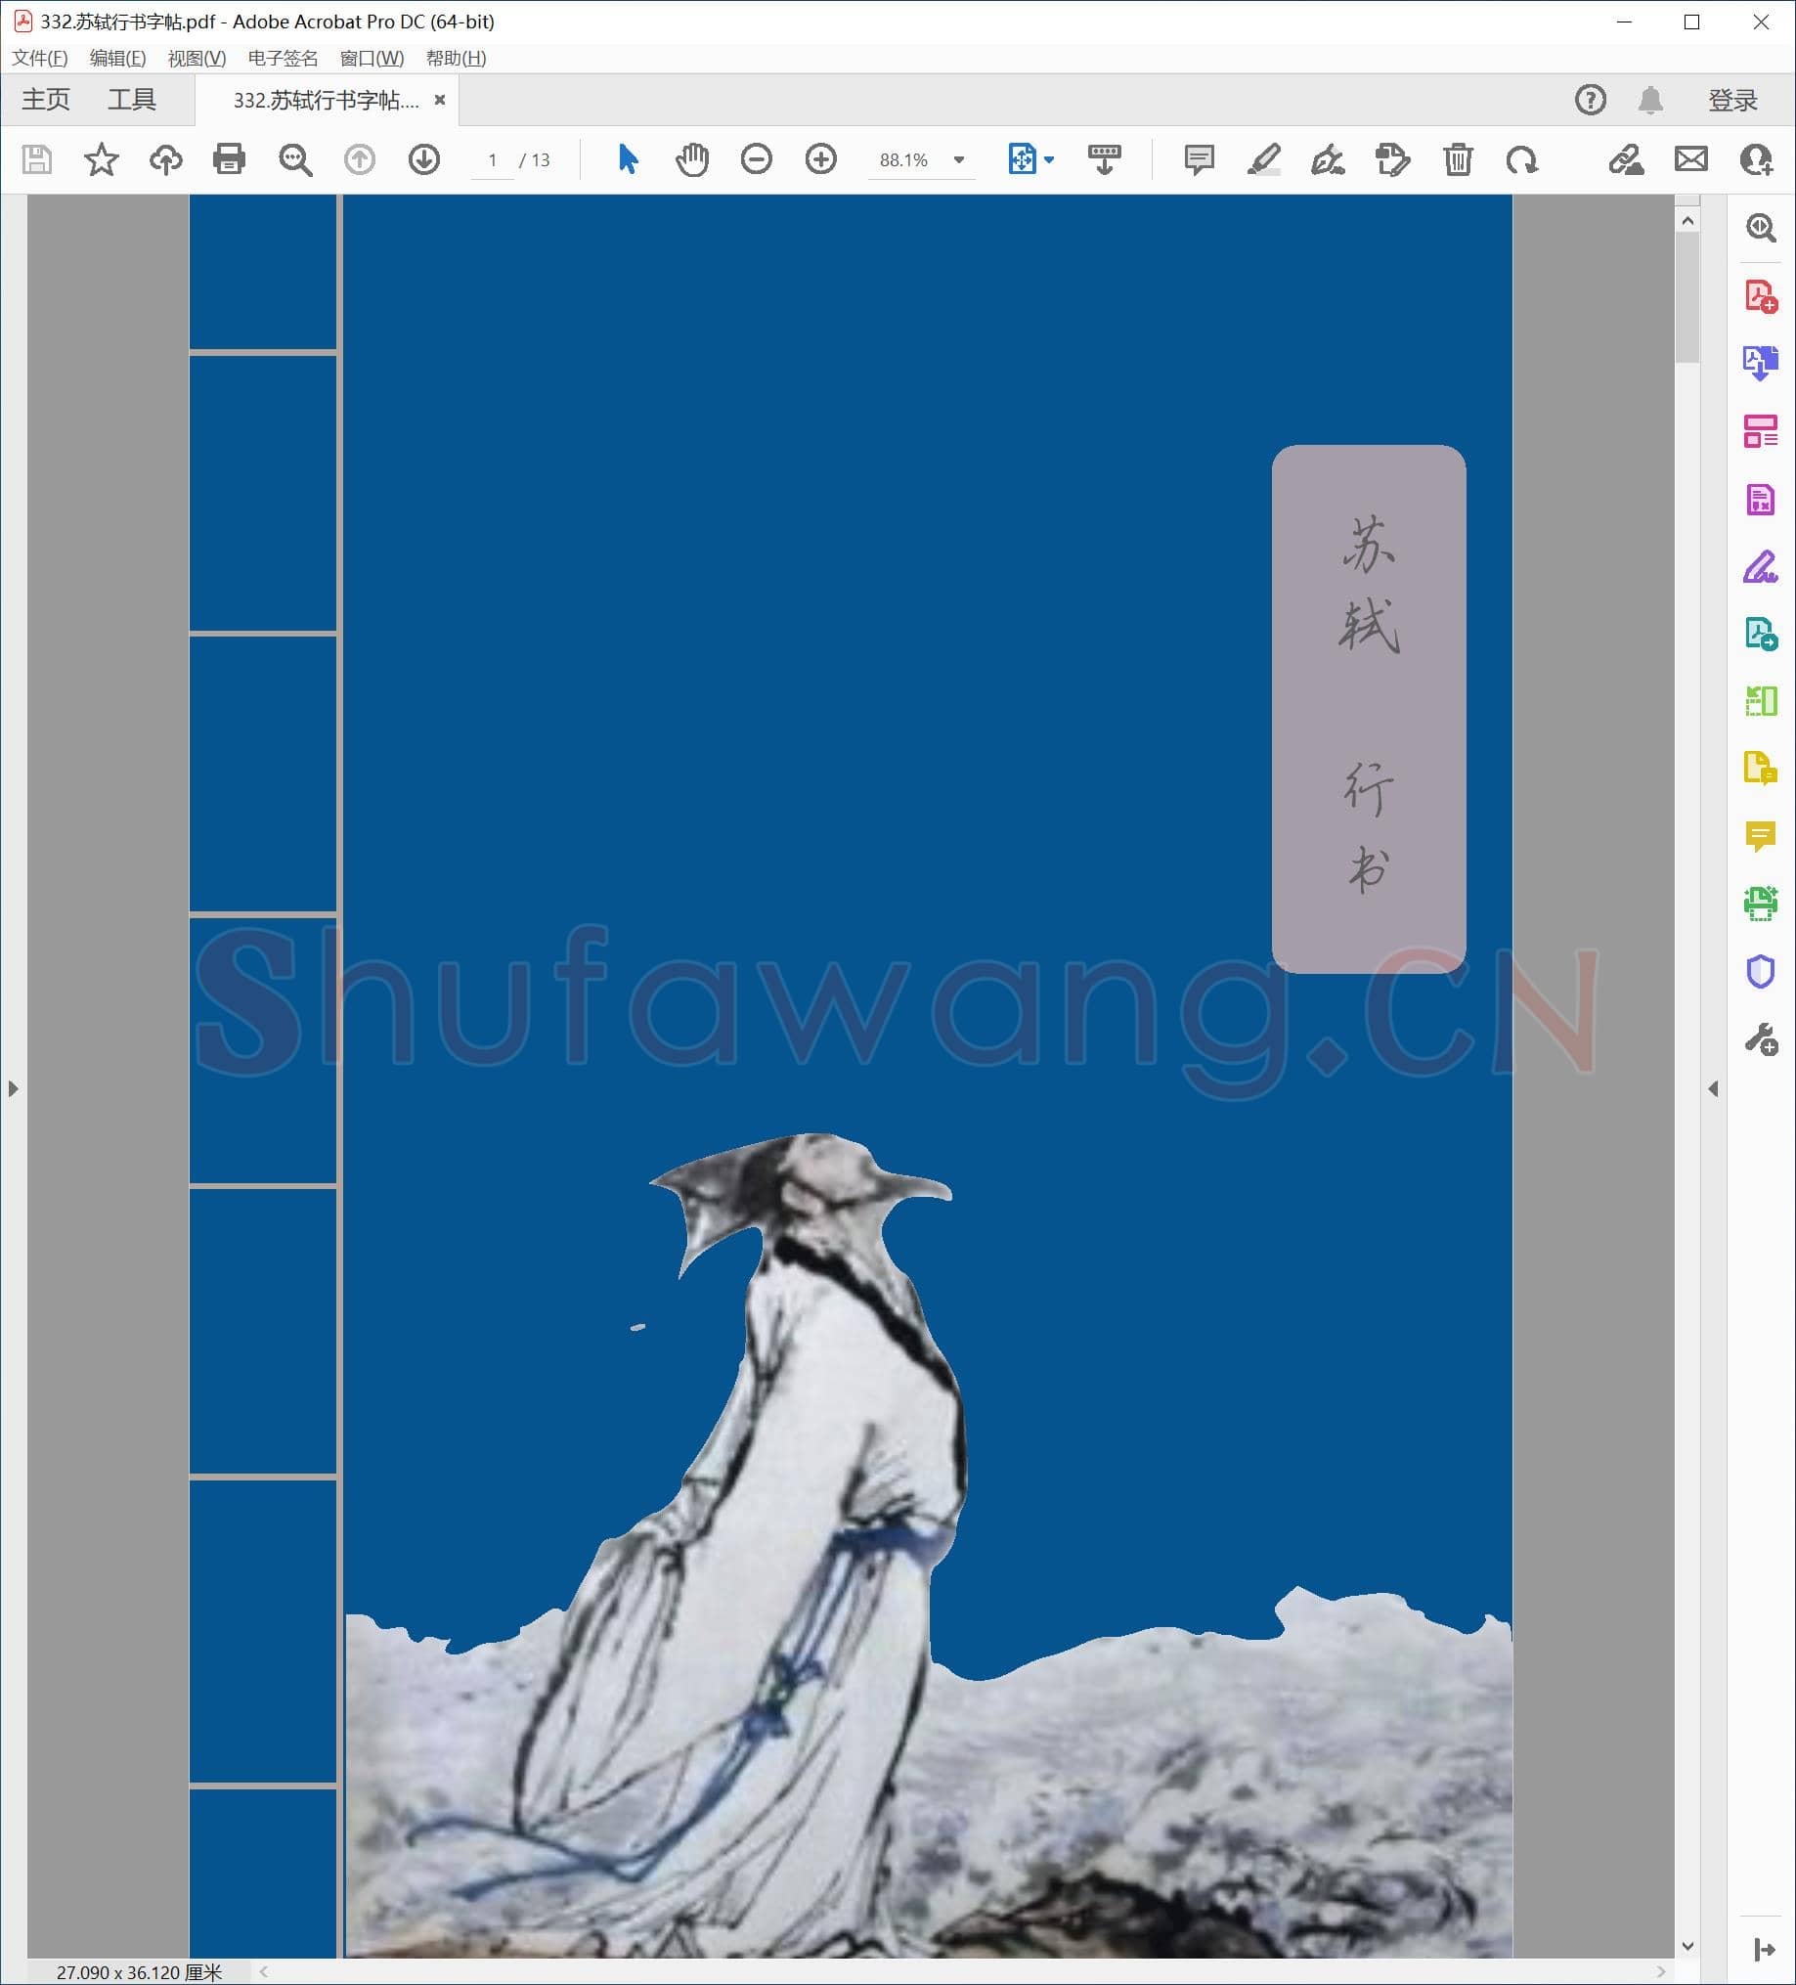Star this document as favorite
The height and width of the screenshot is (1985, 1796).
pos(102,159)
